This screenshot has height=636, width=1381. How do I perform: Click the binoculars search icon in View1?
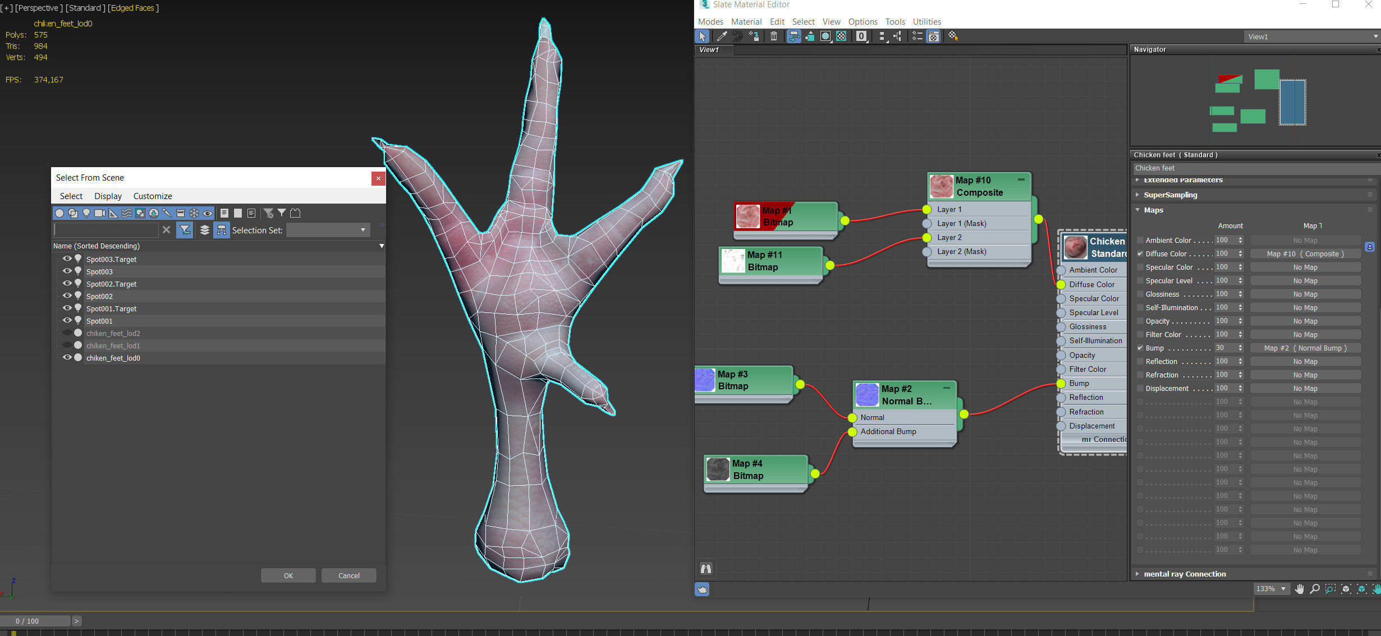(x=706, y=569)
